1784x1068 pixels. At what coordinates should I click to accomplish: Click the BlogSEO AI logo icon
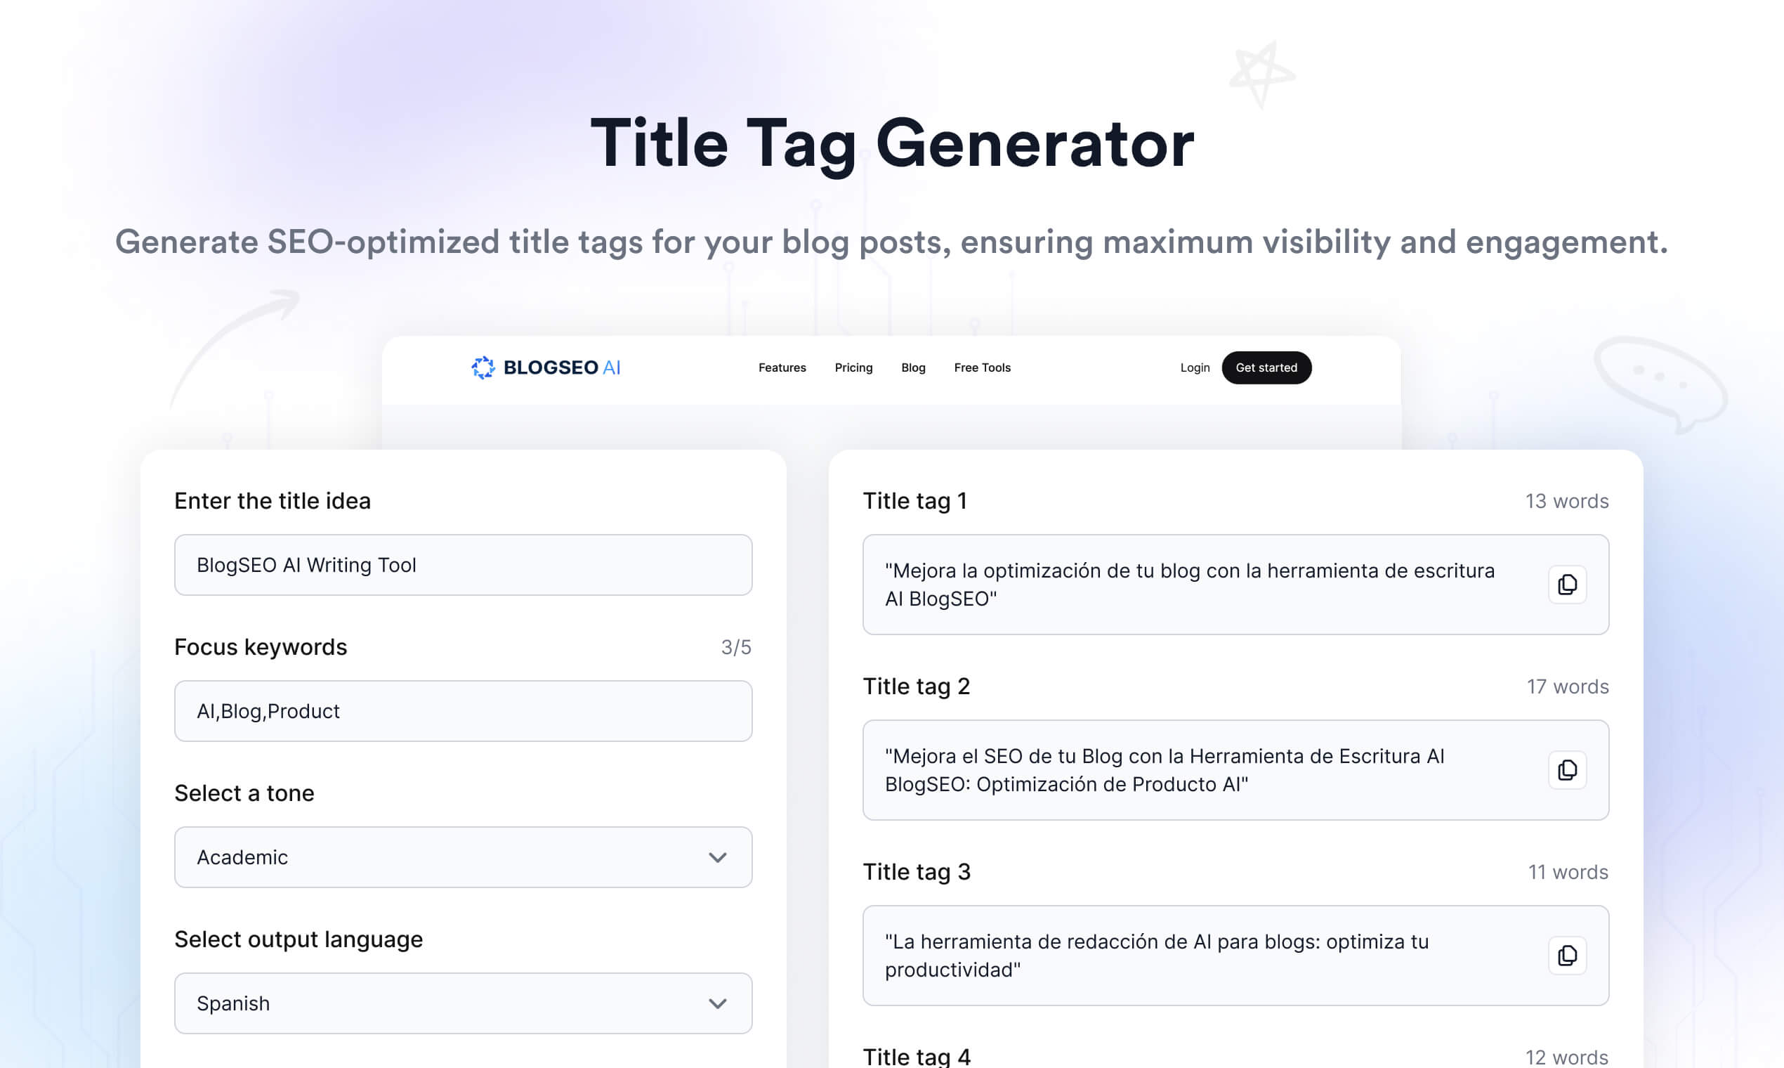coord(483,367)
